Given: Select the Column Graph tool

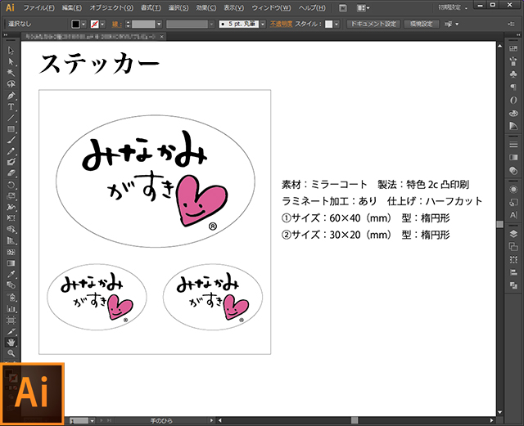Looking at the screenshot, I should point(11,308).
